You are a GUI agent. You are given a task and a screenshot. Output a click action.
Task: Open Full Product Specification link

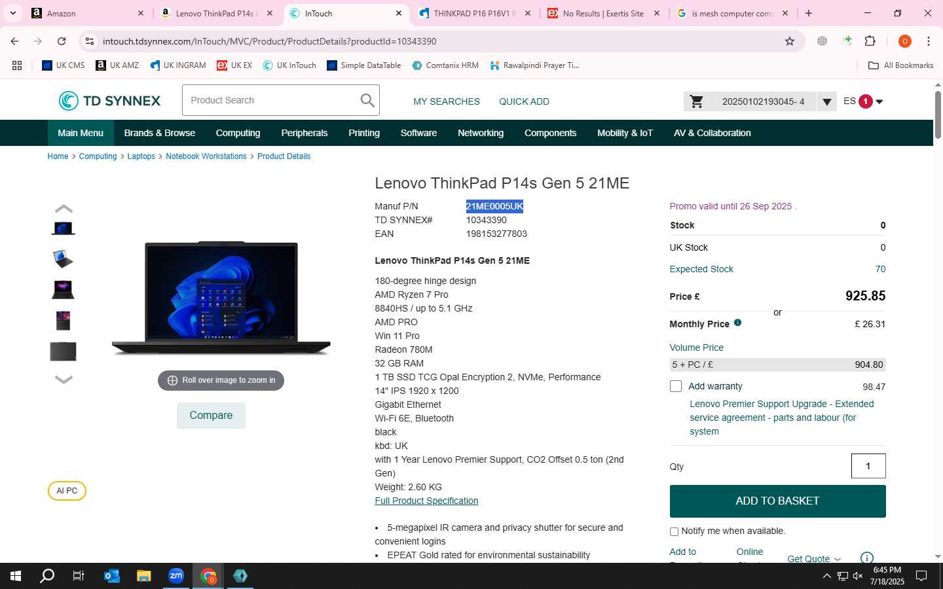point(426,501)
